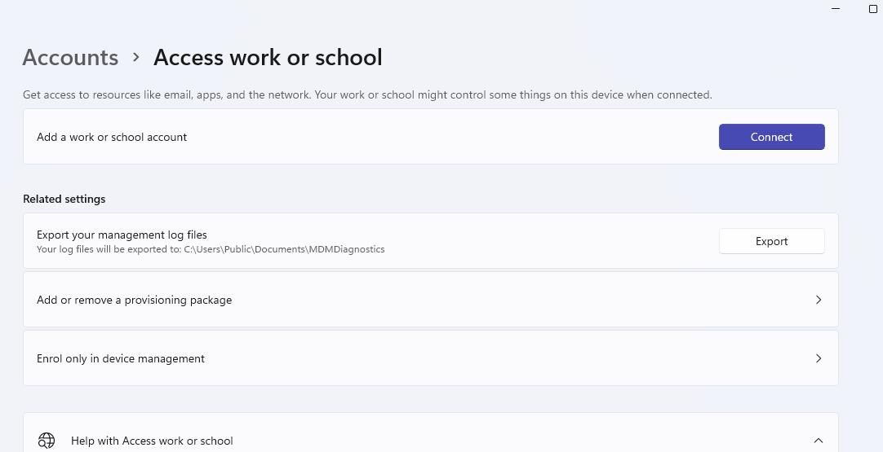The height and width of the screenshot is (452, 883).
Task: Select Add or remove a provisioning package label
Action: click(134, 300)
